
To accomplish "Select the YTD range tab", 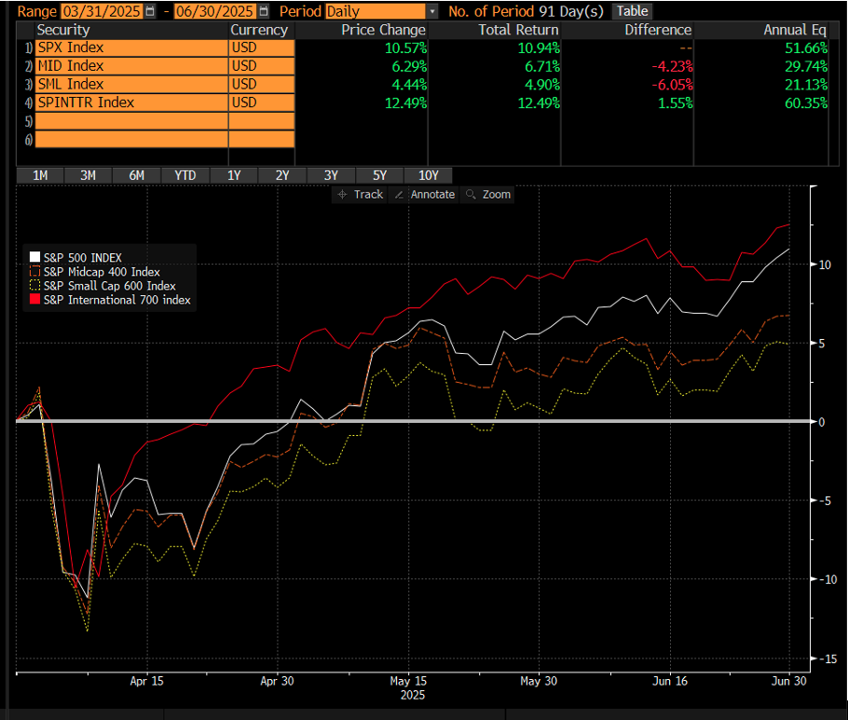I will (185, 176).
